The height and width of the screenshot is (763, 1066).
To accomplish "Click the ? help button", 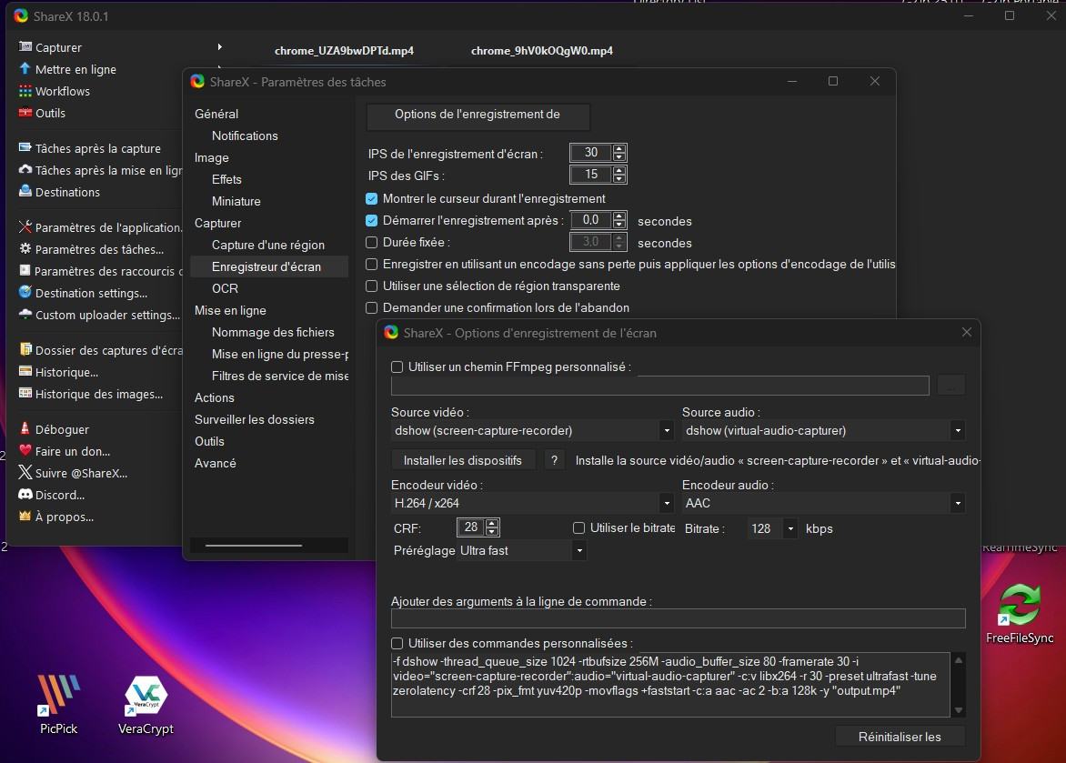I will [x=554, y=460].
